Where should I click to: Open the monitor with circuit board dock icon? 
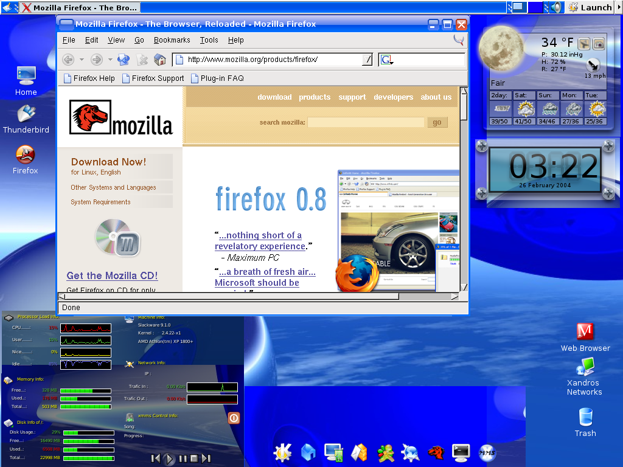(x=334, y=452)
